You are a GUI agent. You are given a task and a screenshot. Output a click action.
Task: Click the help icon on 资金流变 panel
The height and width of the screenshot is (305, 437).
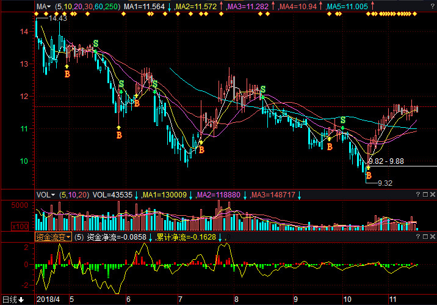pos(417,236)
